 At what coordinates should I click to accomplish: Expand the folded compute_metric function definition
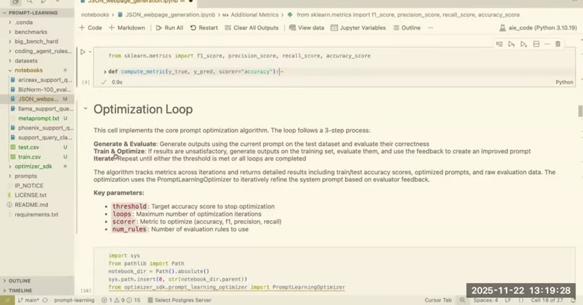105,72
